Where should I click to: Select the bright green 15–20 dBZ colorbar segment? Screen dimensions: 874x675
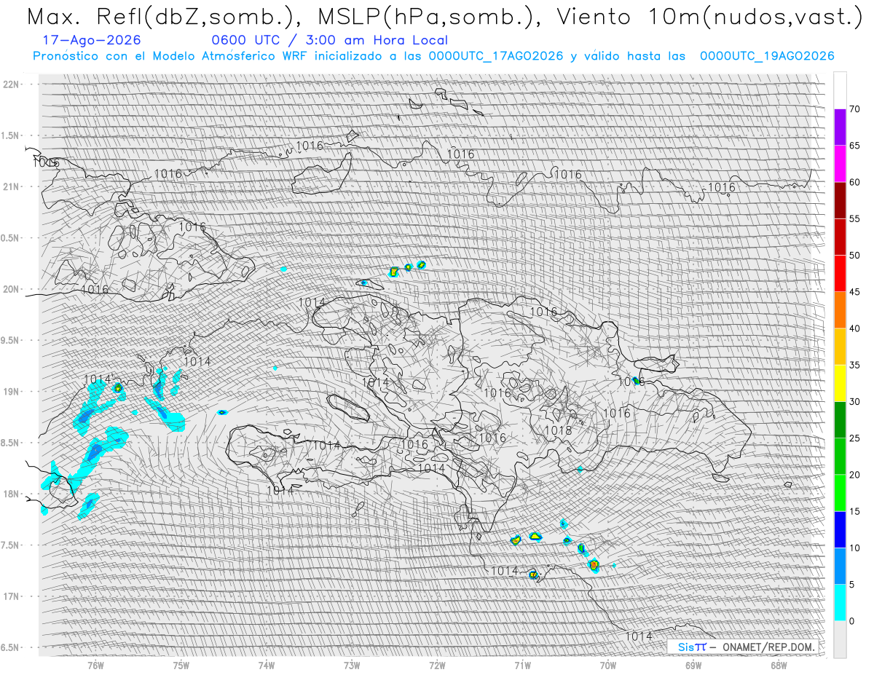click(840, 493)
